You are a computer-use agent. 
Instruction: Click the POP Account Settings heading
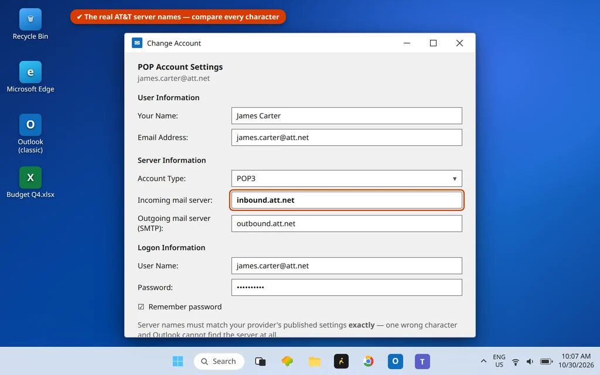point(180,67)
